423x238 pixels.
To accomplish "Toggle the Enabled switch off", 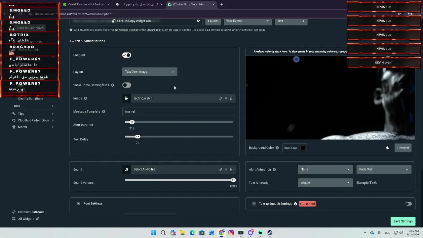I will [127, 55].
